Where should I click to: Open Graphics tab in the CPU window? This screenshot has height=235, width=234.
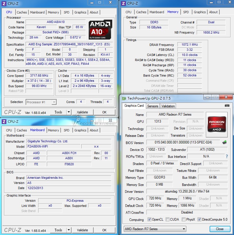point(80,12)
